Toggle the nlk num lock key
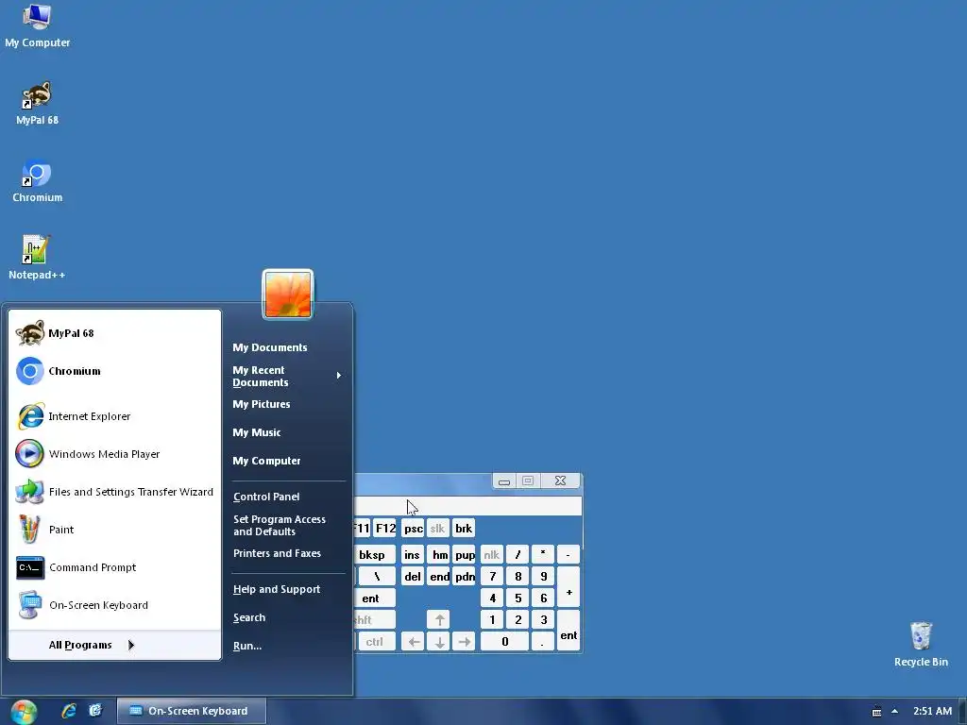Viewport: 967px width, 725px height. tap(491, 555)
